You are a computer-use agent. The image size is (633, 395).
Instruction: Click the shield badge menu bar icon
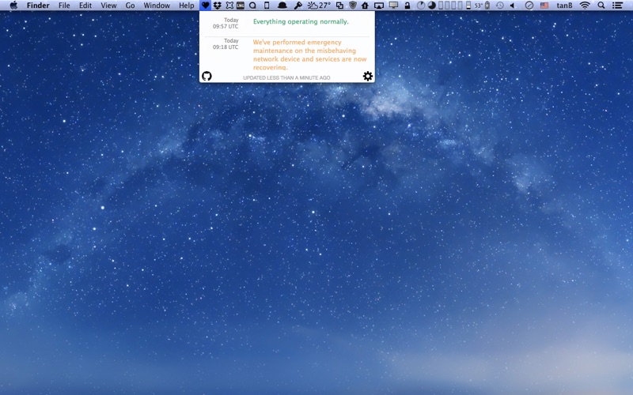pos(353,6)
